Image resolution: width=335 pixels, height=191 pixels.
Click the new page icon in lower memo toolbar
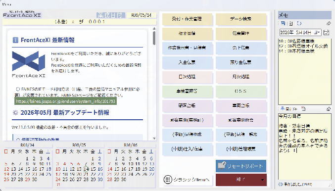pyautogui.click(x=303, y=109)
